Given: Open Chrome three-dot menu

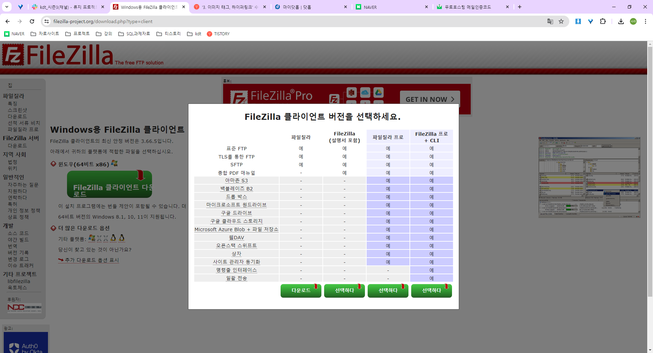Looking at the screenshot, I should point(645,21).
